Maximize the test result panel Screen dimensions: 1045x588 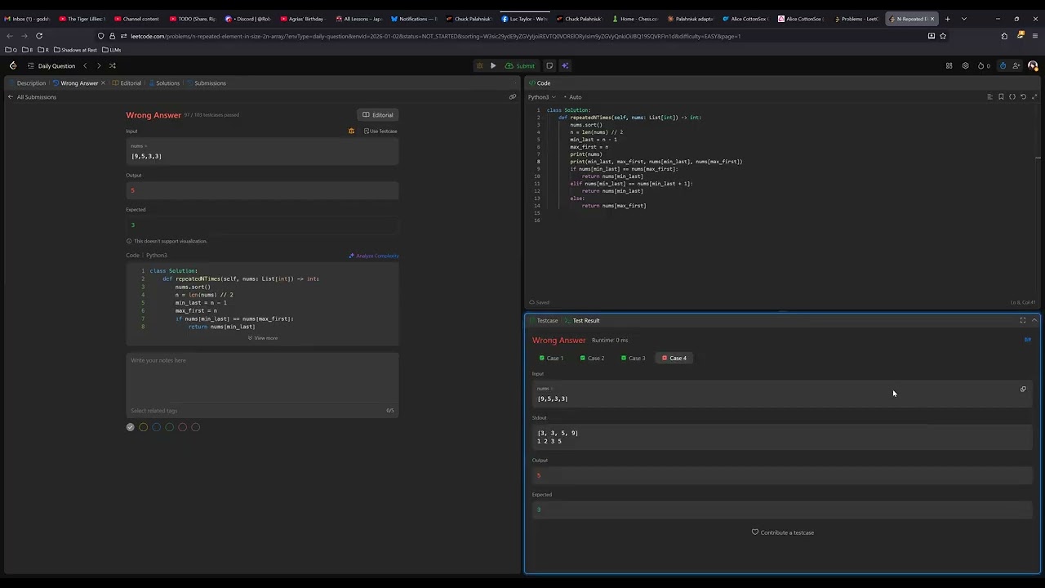click(1023, 321)
